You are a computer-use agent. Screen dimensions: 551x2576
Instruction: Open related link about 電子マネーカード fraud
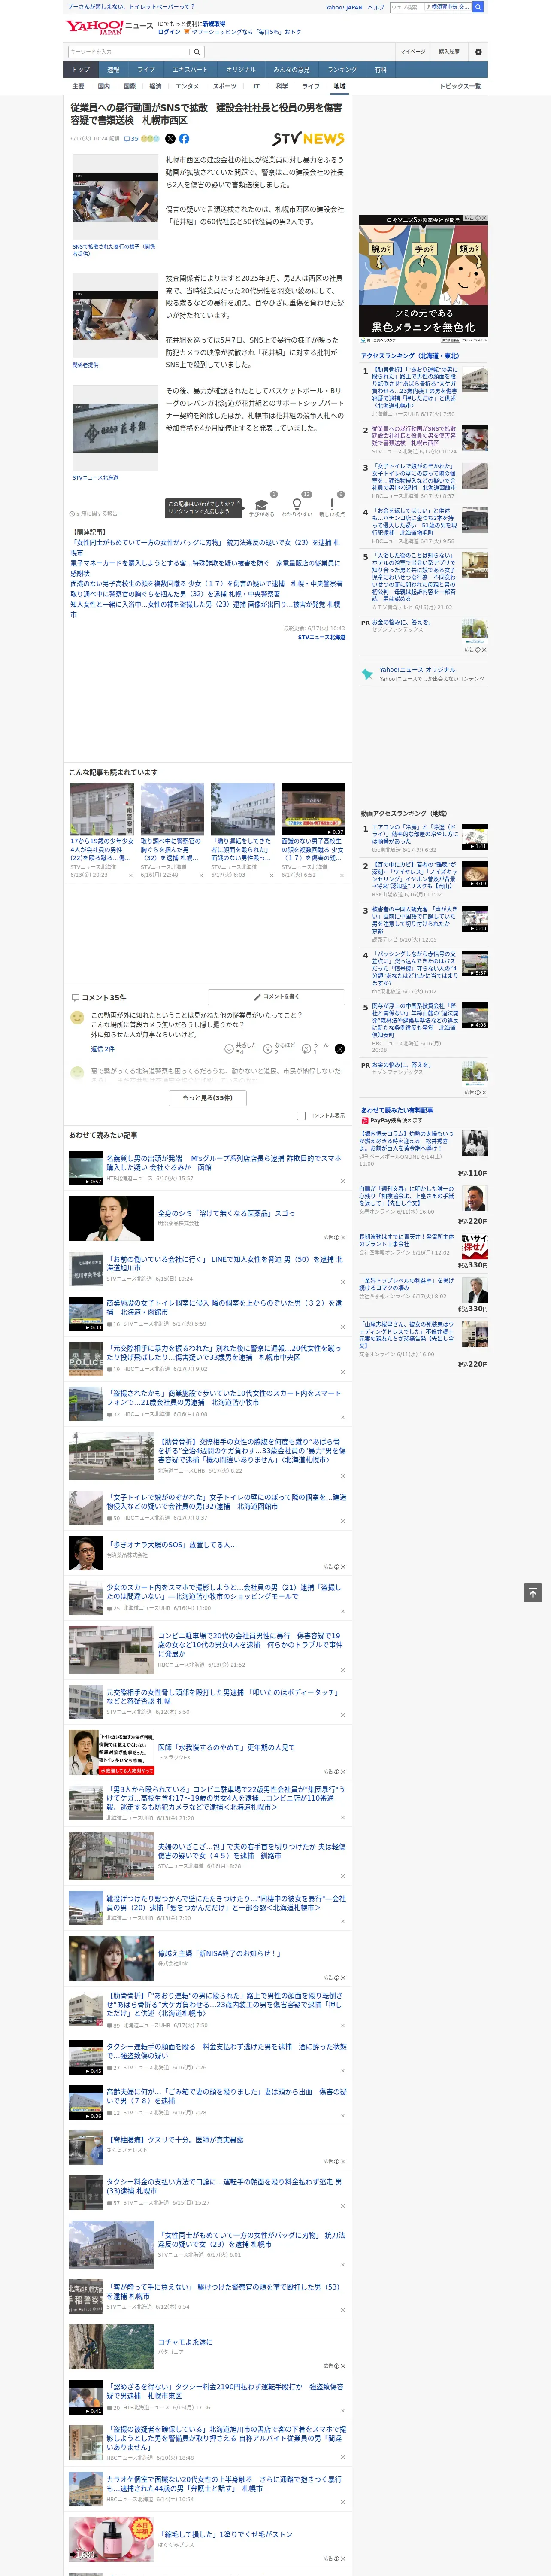[205, 568]
